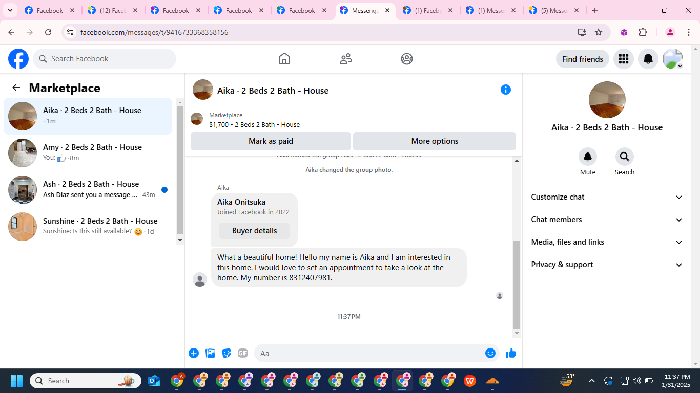Screen dimensions: 700x393
Task: View site information icon in address bar
Action: click(x=71, y=32)
